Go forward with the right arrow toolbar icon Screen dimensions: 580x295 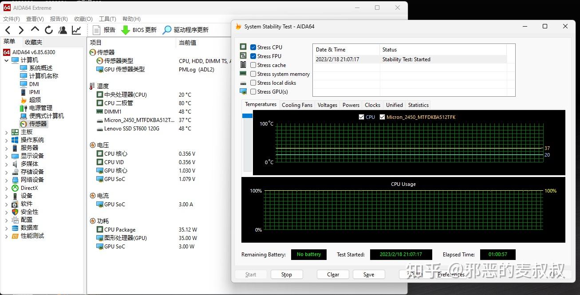click(21, 30)
